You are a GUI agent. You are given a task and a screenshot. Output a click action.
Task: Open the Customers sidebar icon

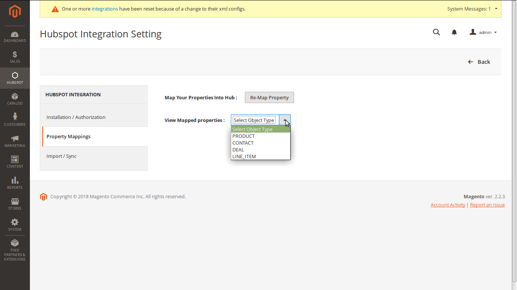click(x=15, y=120)
